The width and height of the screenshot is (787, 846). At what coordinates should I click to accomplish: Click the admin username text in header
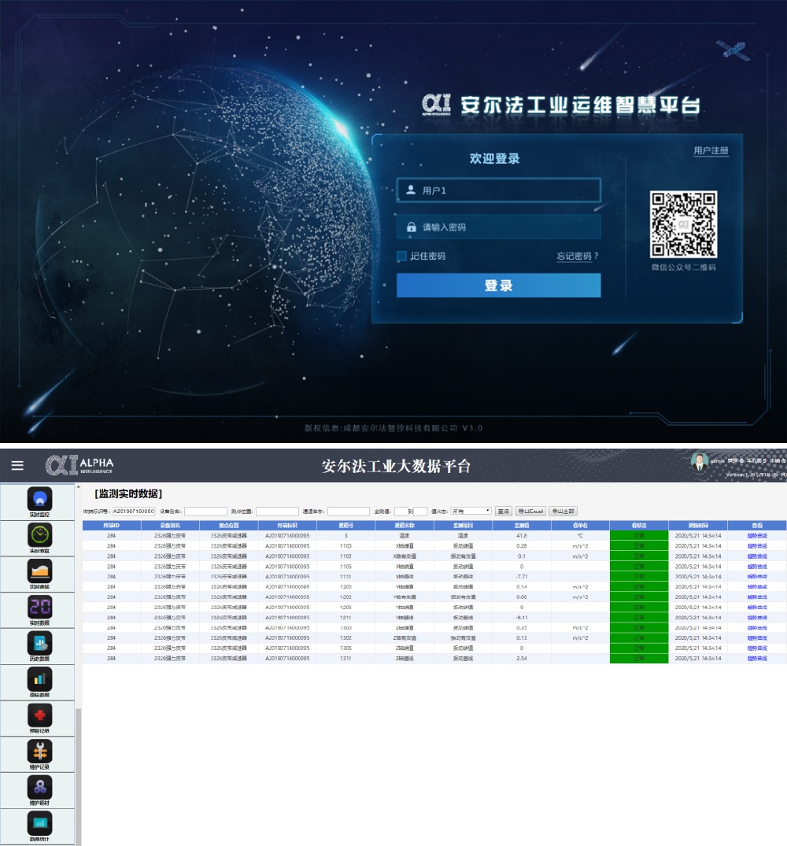pos(718,460)
